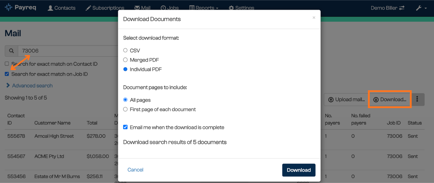Open the wrench tools dropdown

point(421,8)
